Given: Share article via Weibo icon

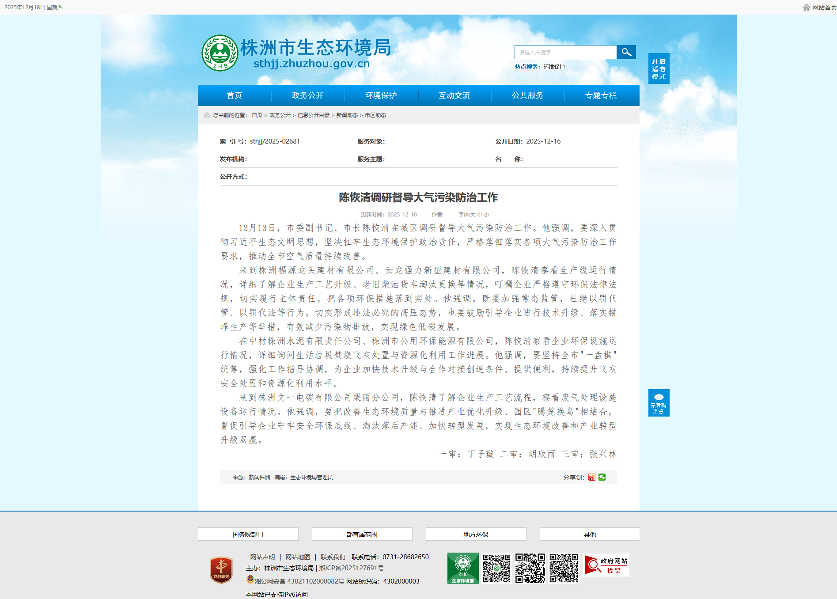Looking at the screenshot, I should [x=591, y=477].
